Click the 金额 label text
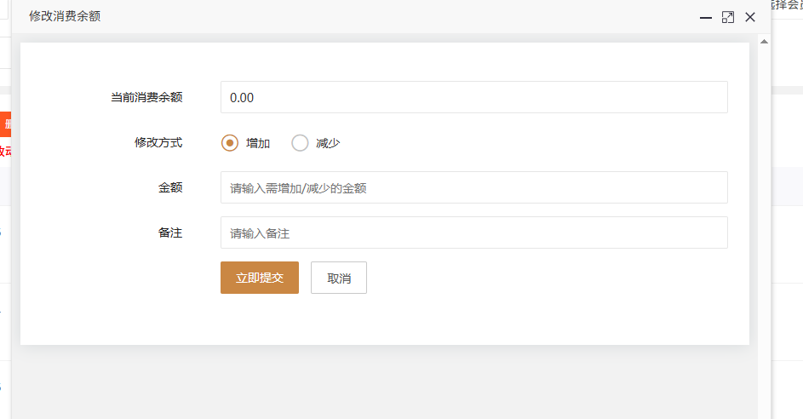Viewport: 803px width, 419px height. coord(170,187)
